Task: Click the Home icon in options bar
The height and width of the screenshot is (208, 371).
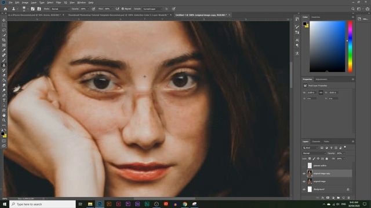Action: click(x=5, y=9)
